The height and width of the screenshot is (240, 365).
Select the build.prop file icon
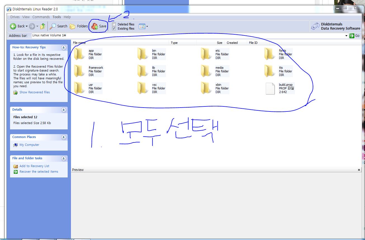(270, 89)
